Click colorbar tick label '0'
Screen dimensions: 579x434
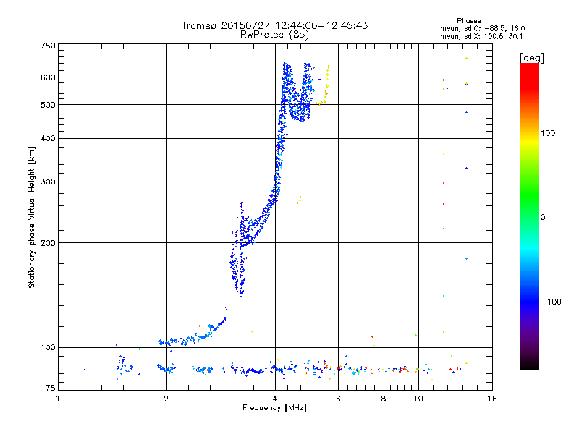(x=543, y=218)
